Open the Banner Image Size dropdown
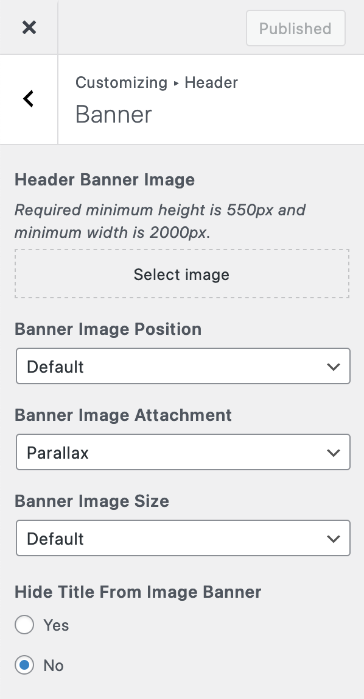 point(183,538)
